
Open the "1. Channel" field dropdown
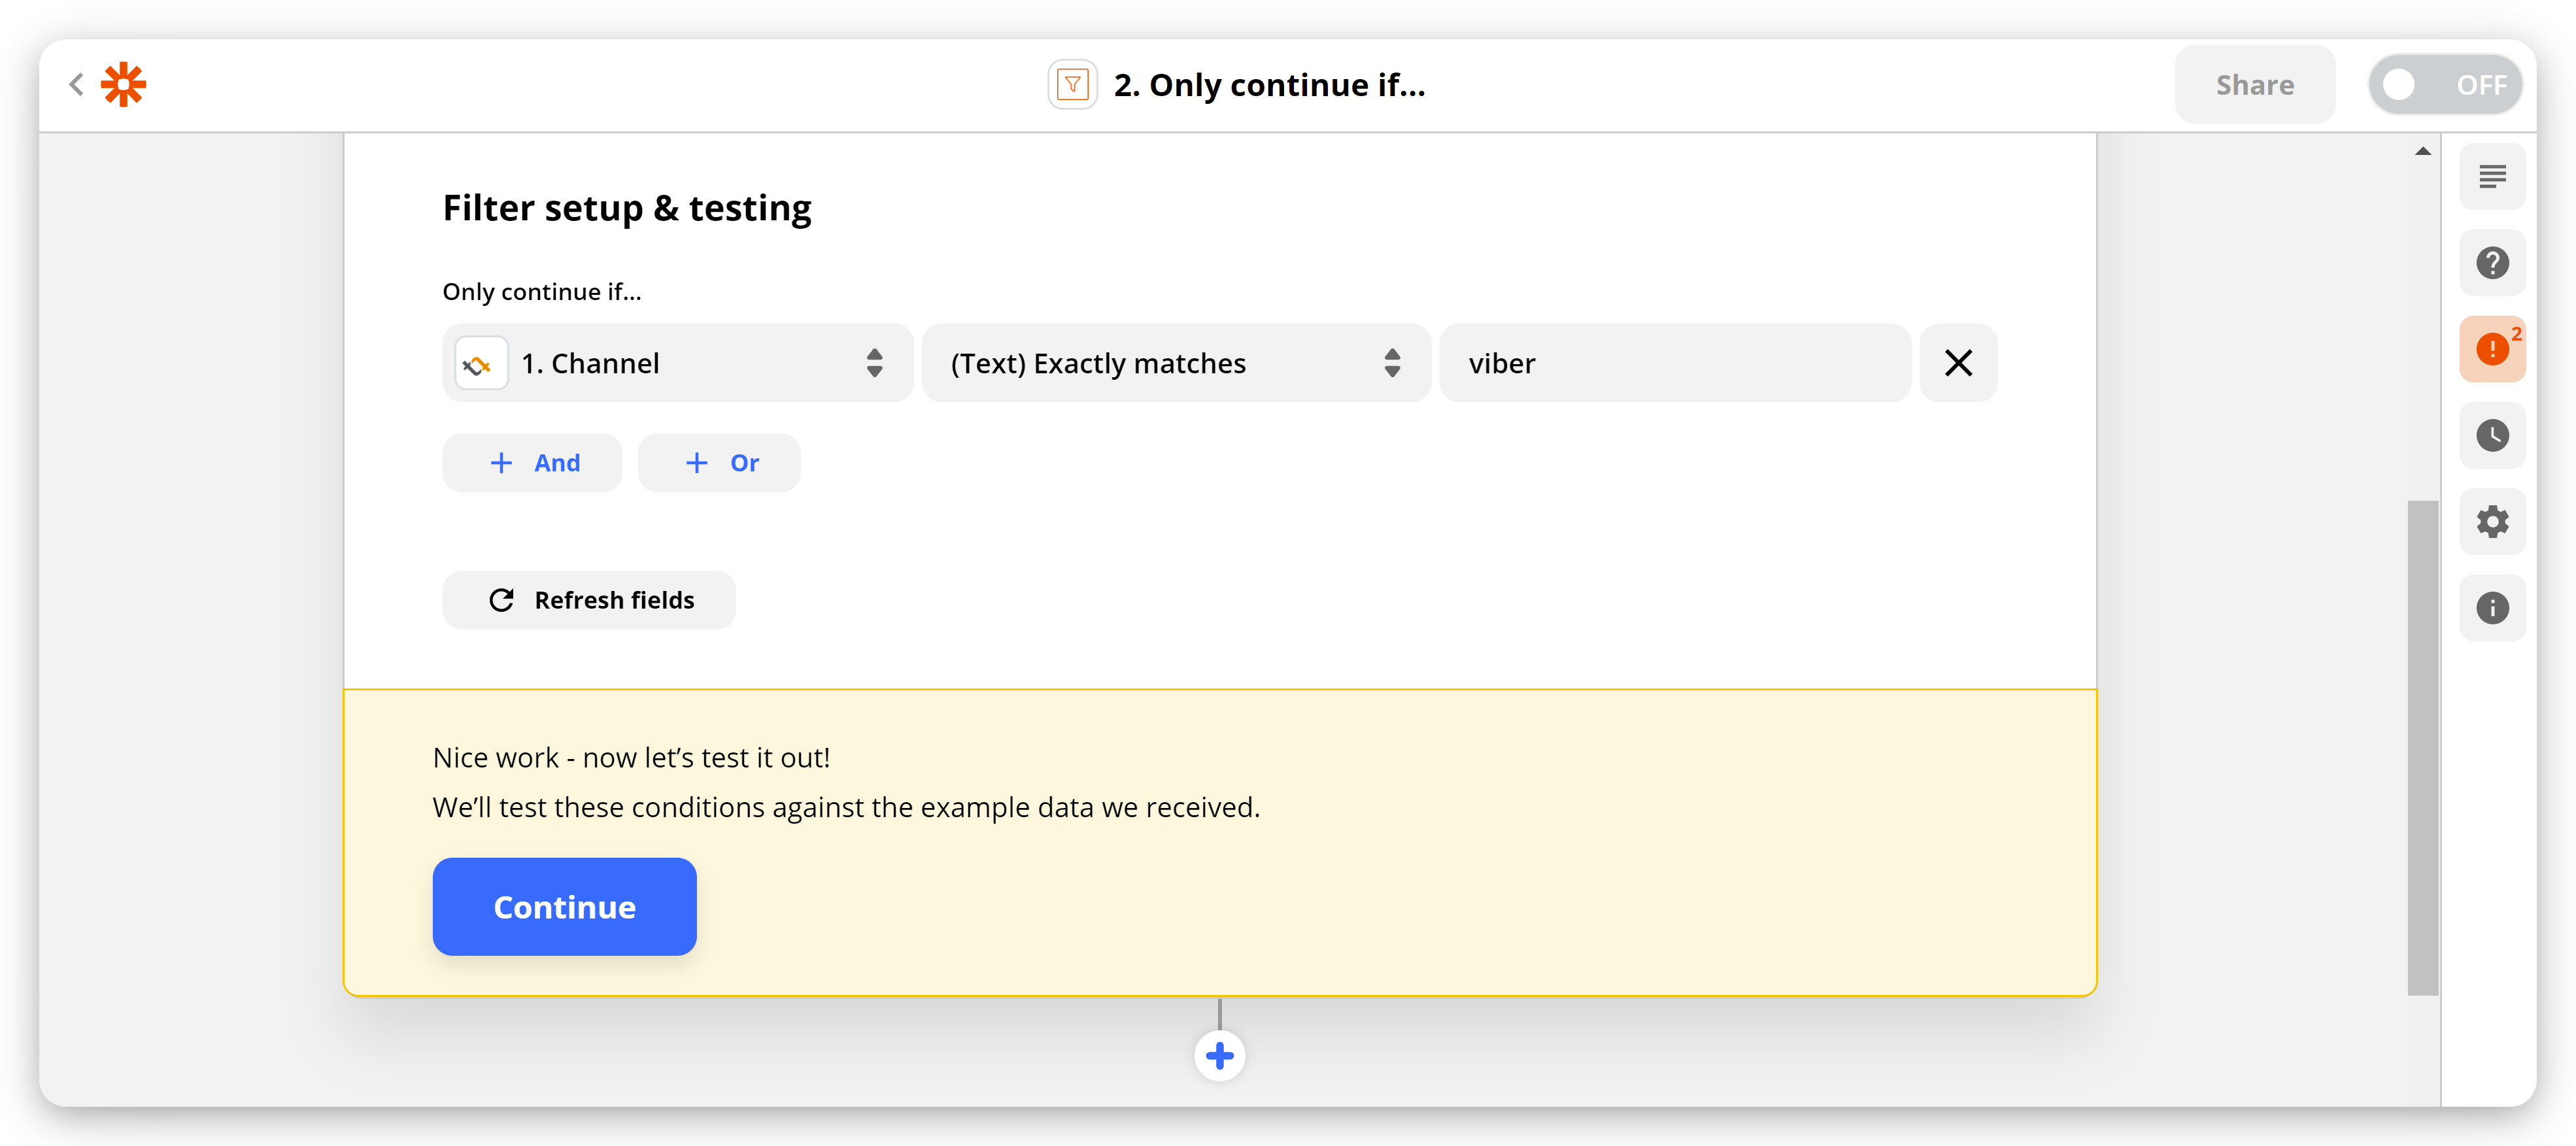click(678, 363)
